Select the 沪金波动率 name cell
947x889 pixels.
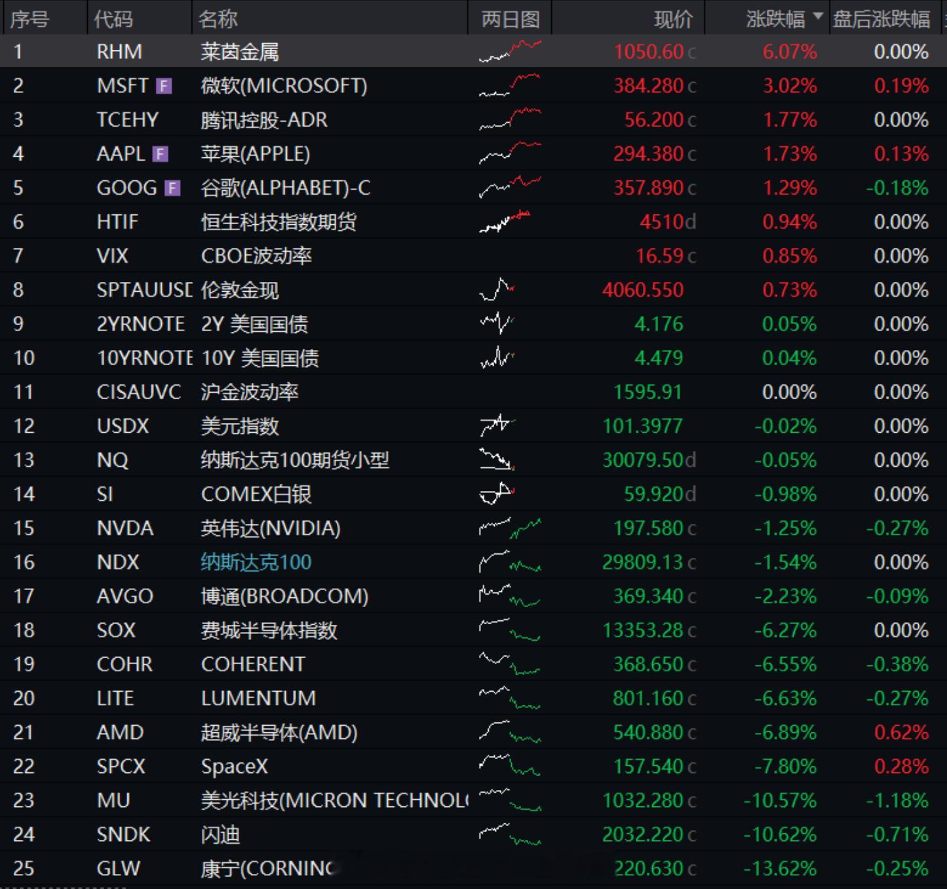click(250, 392)
